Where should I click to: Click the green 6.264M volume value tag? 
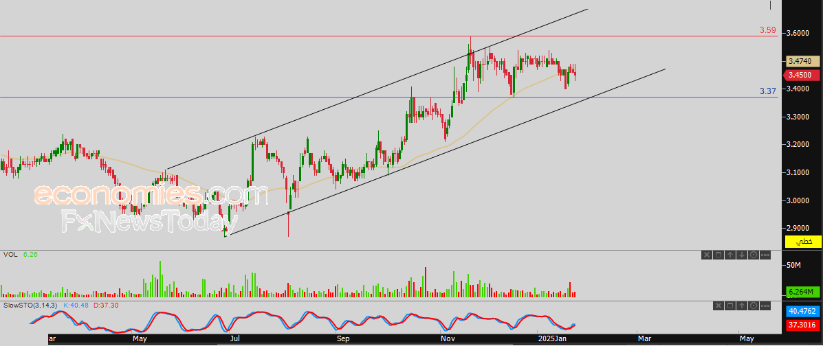(803, 292)
